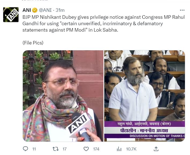
Task: Open the ANI profile avatar
Action: (11, 15)
